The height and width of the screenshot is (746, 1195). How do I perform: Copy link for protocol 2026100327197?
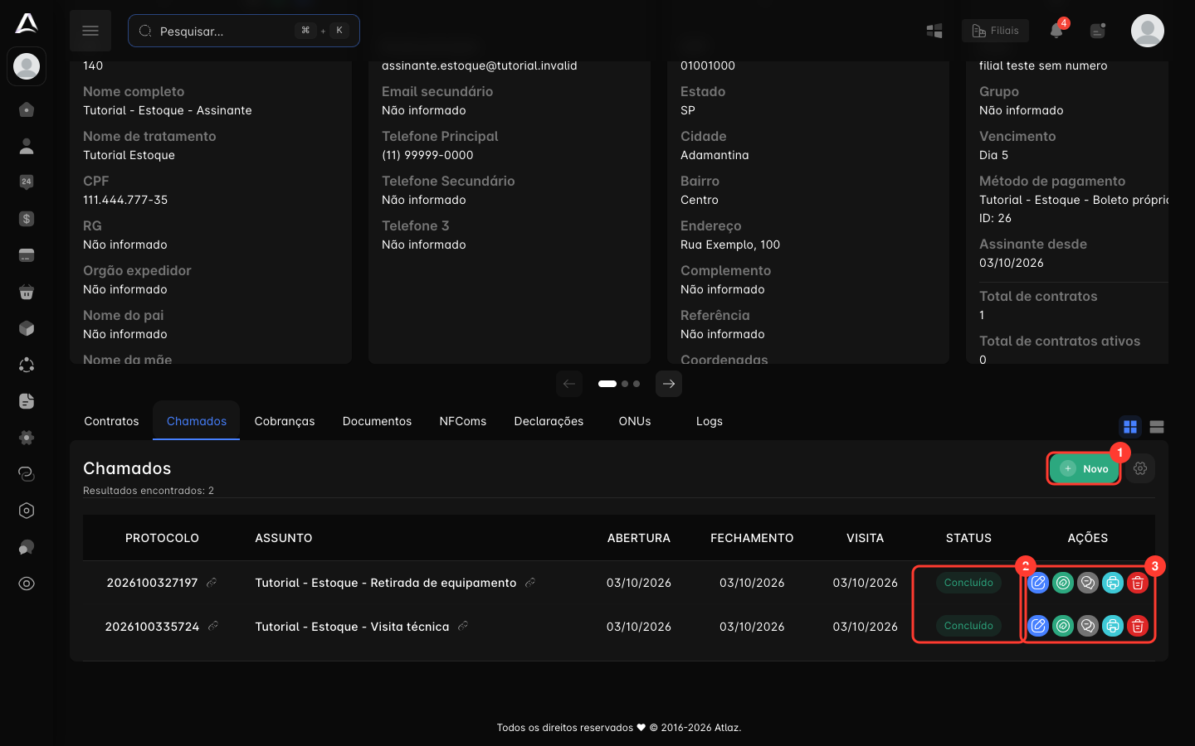[x=212, y=583]
